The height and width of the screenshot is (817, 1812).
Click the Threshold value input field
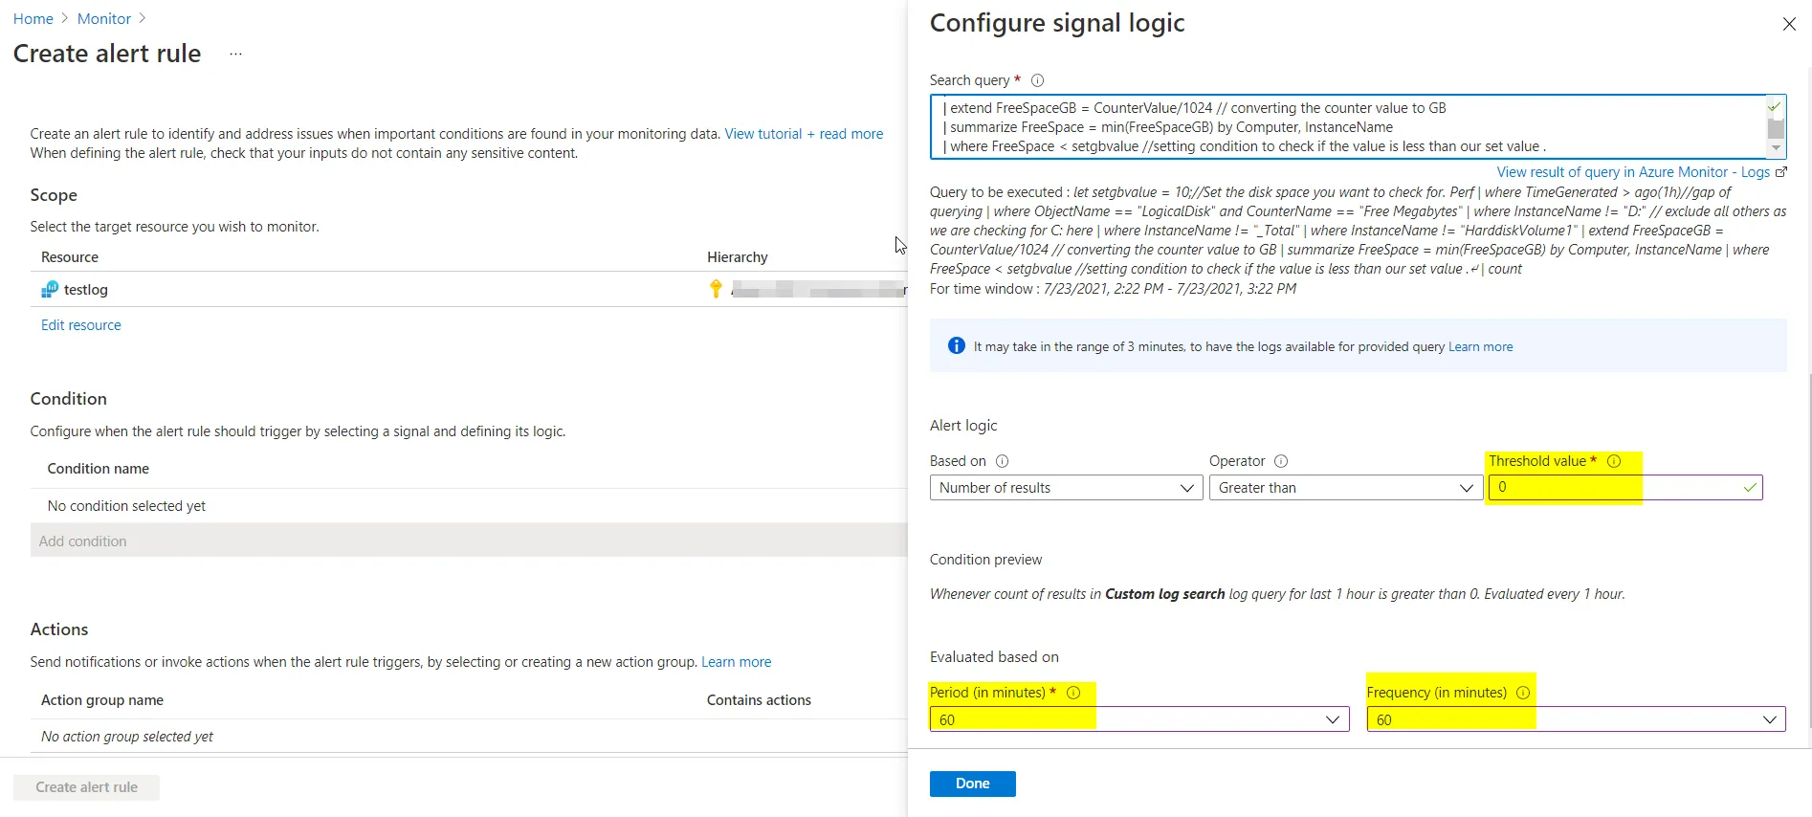pyautogui.click(x=1617, y=488)
